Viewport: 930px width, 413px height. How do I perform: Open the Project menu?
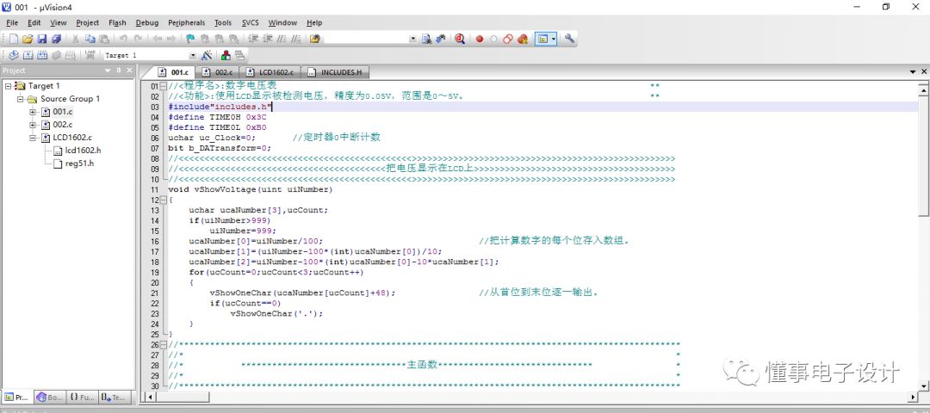coord(87,22)
